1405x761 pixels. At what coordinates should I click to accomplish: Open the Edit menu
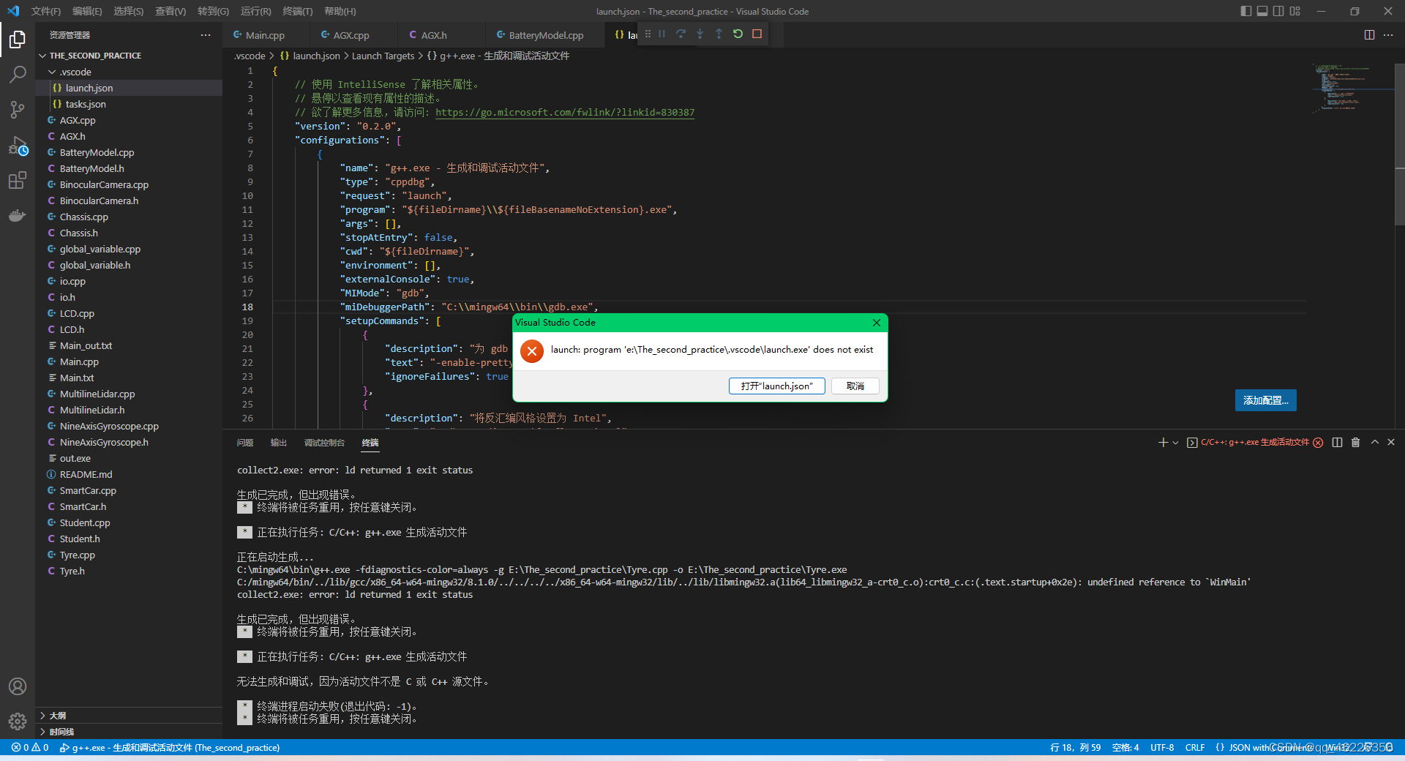tap(87, 11)
